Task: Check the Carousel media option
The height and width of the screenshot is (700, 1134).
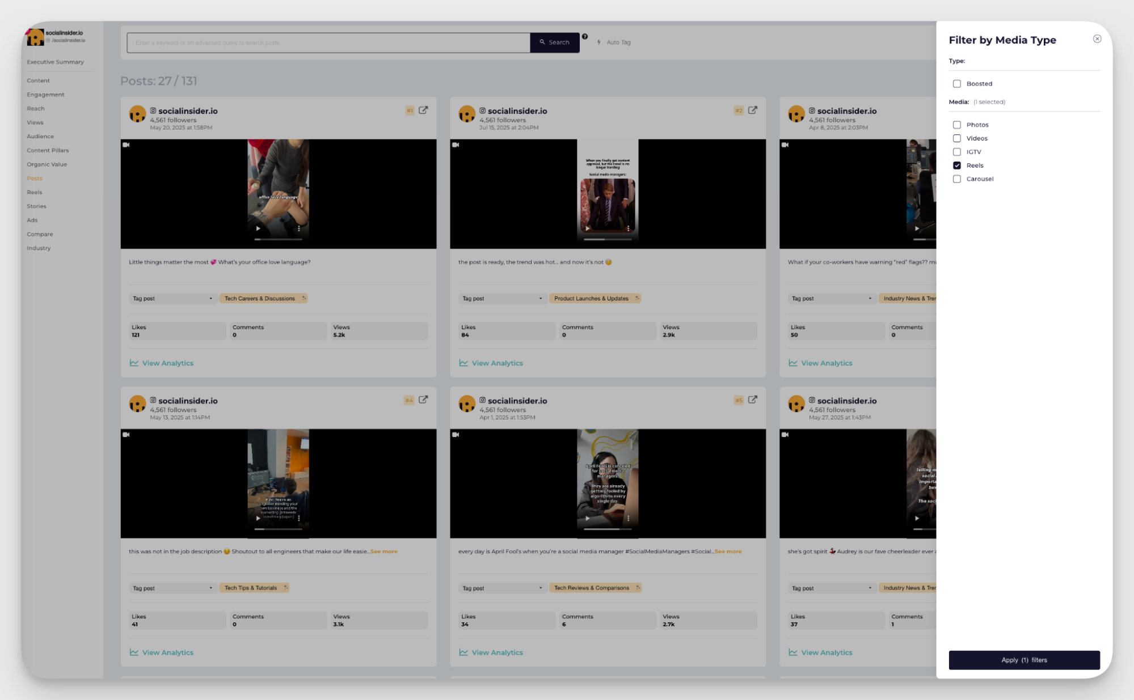Action: 957,179
